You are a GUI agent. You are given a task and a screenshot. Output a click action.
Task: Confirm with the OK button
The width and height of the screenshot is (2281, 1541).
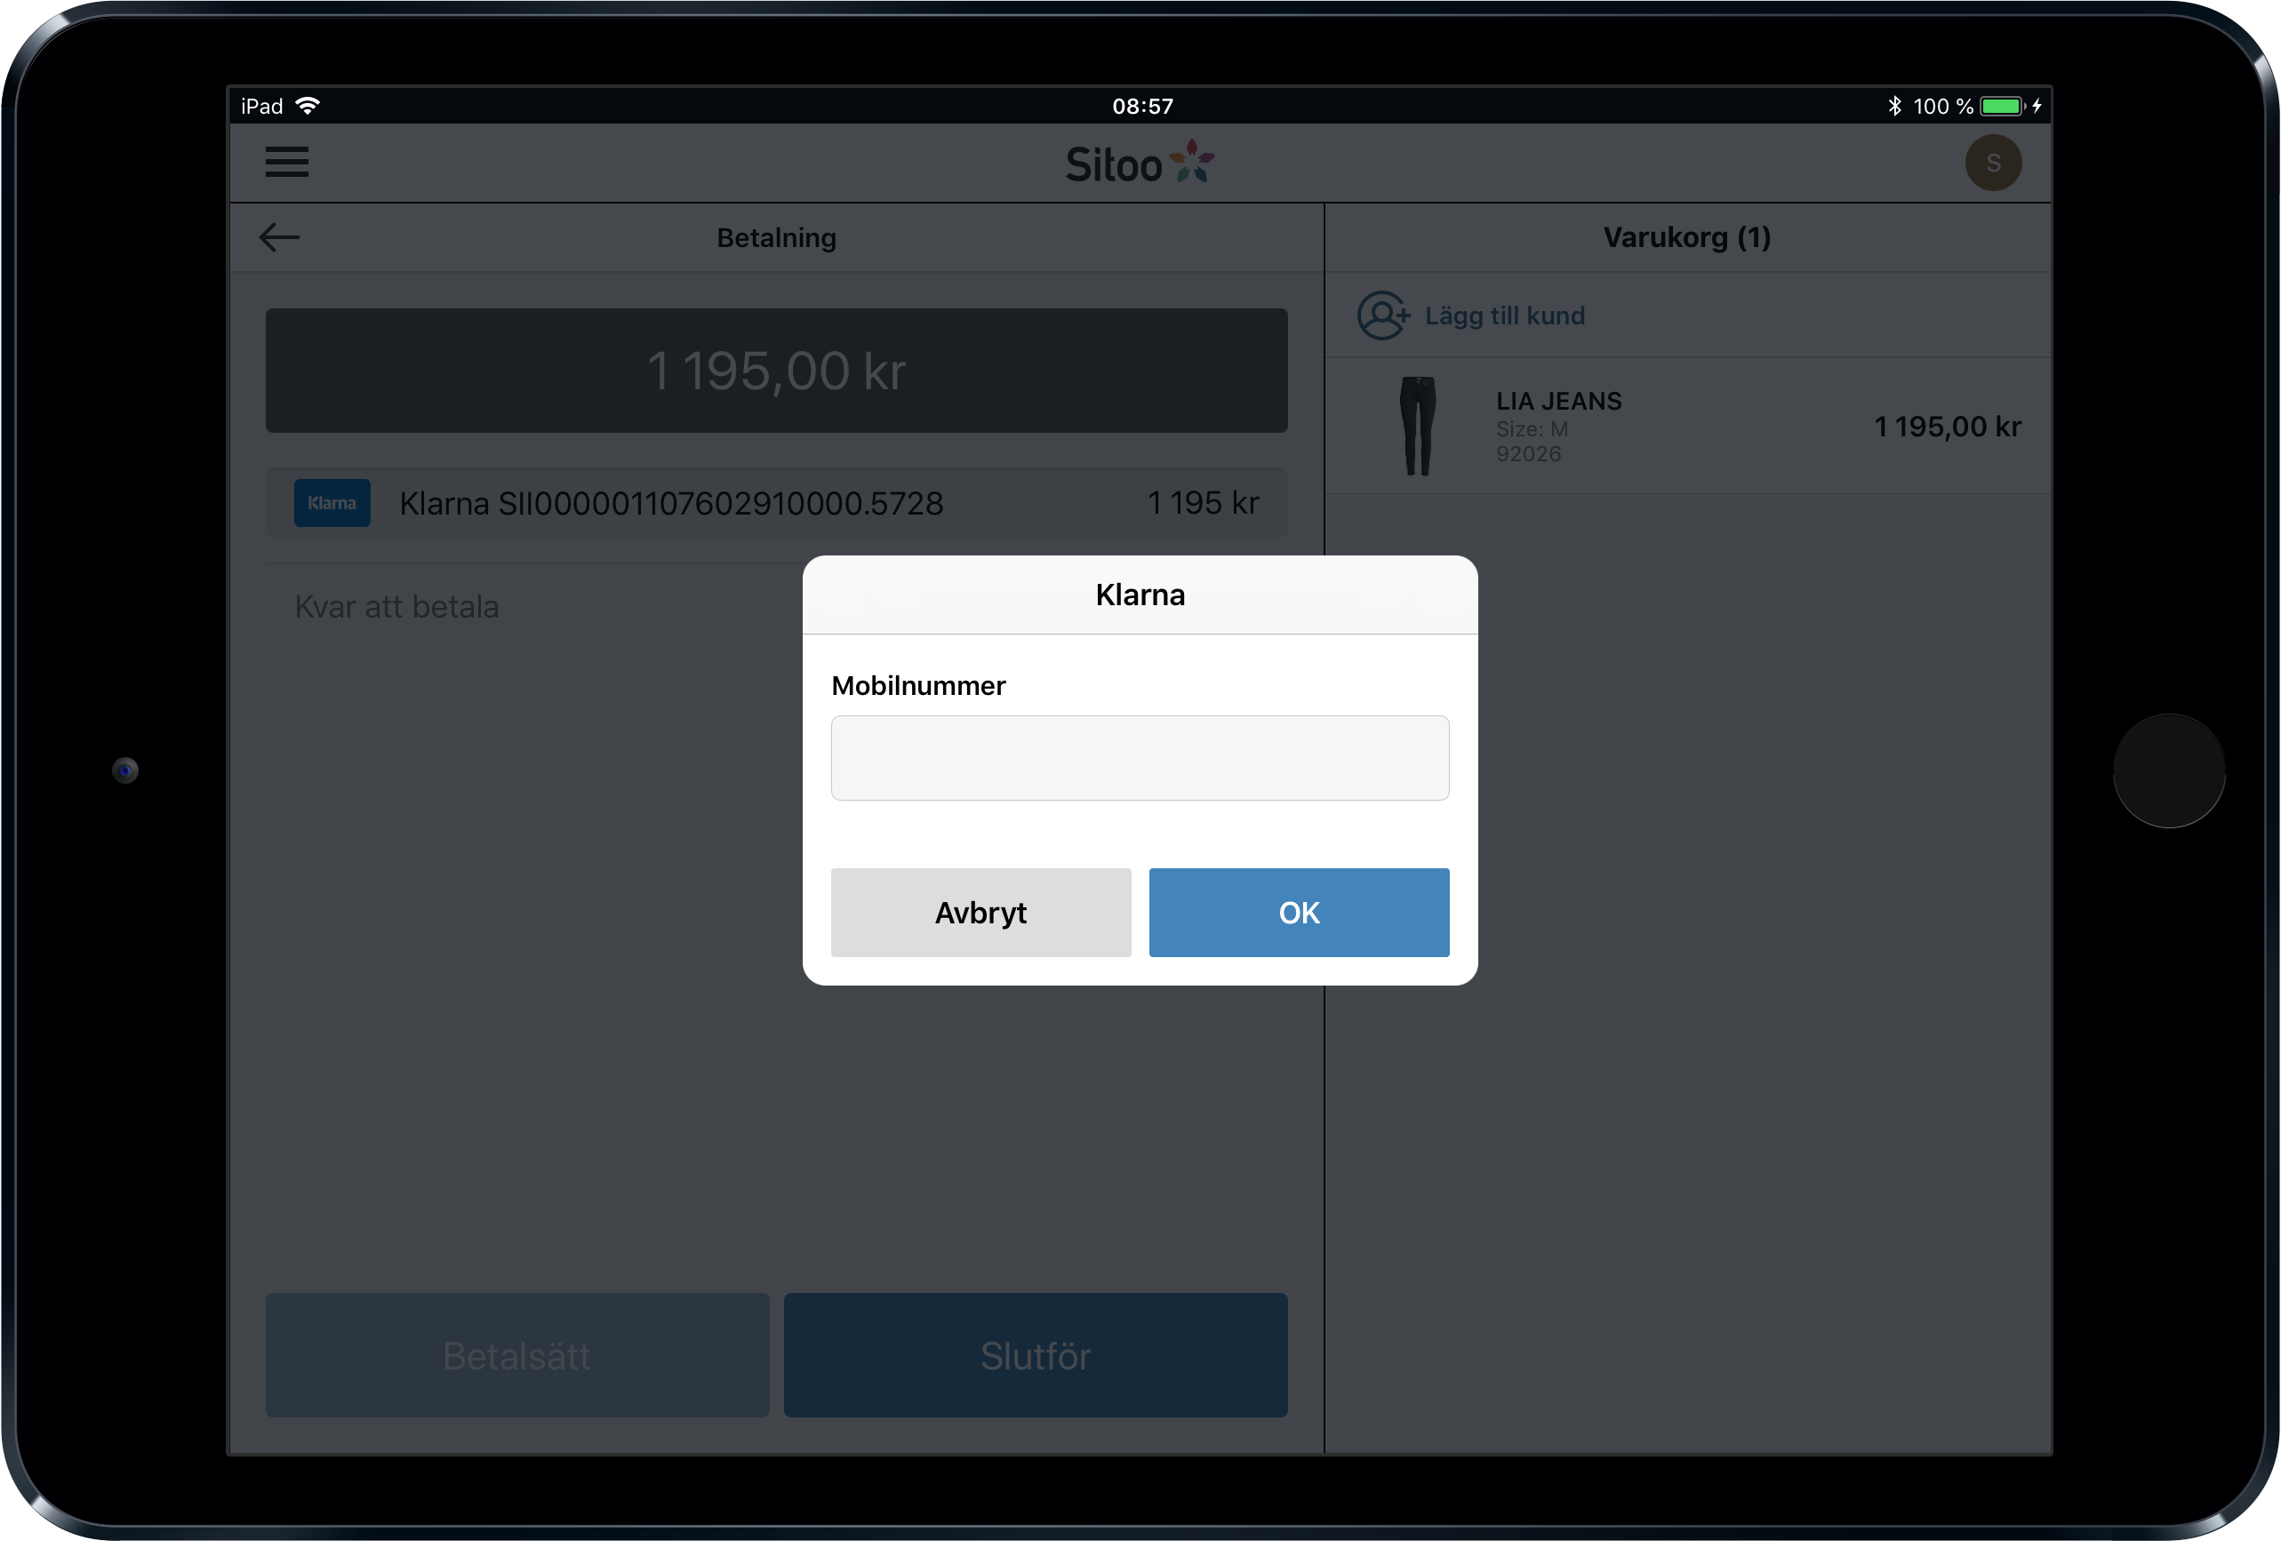click(x=1299, y=913)
